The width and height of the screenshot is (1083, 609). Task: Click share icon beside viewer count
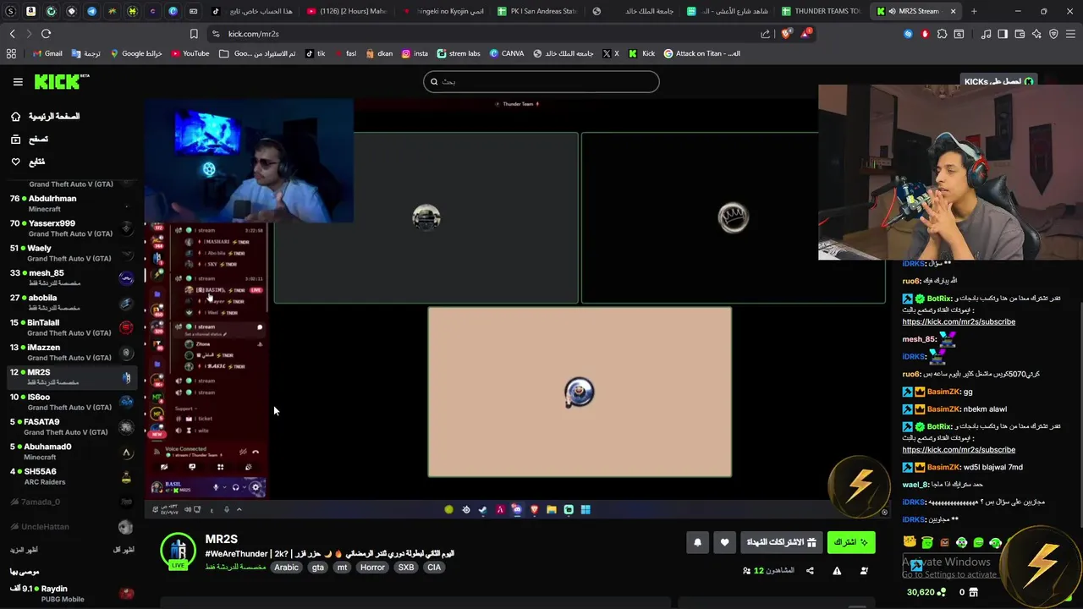click(x=810, y=571)
